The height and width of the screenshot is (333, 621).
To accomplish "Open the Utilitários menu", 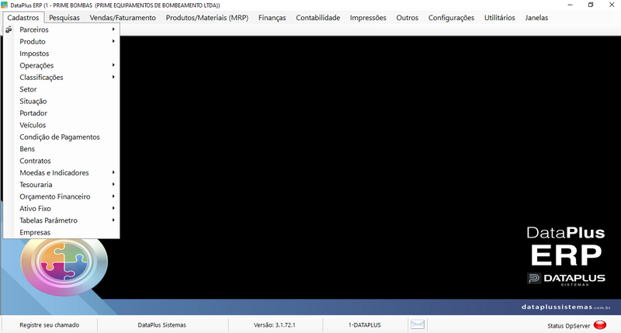I will coord(499,18).
